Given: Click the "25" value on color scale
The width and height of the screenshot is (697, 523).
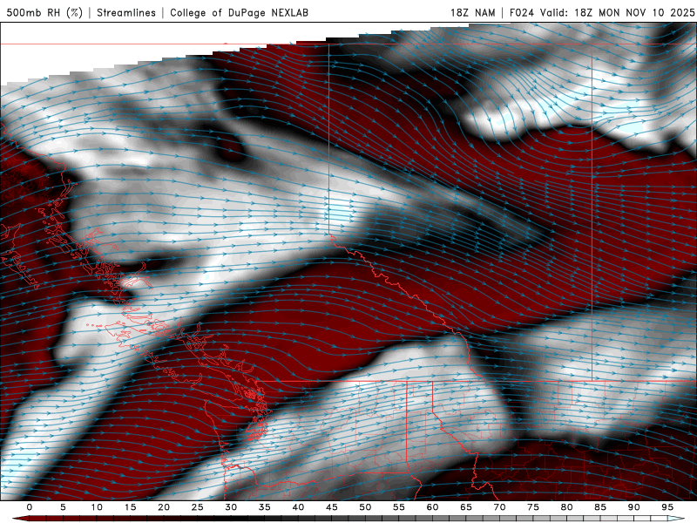Looking at the screenshot, I should tap(198, 507).
